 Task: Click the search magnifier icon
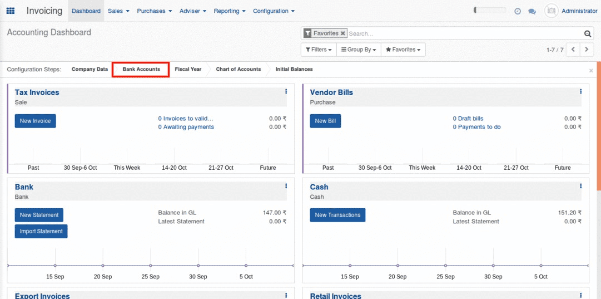[588, 34]
